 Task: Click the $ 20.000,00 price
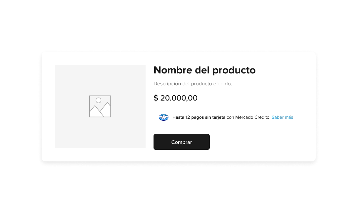176,98
